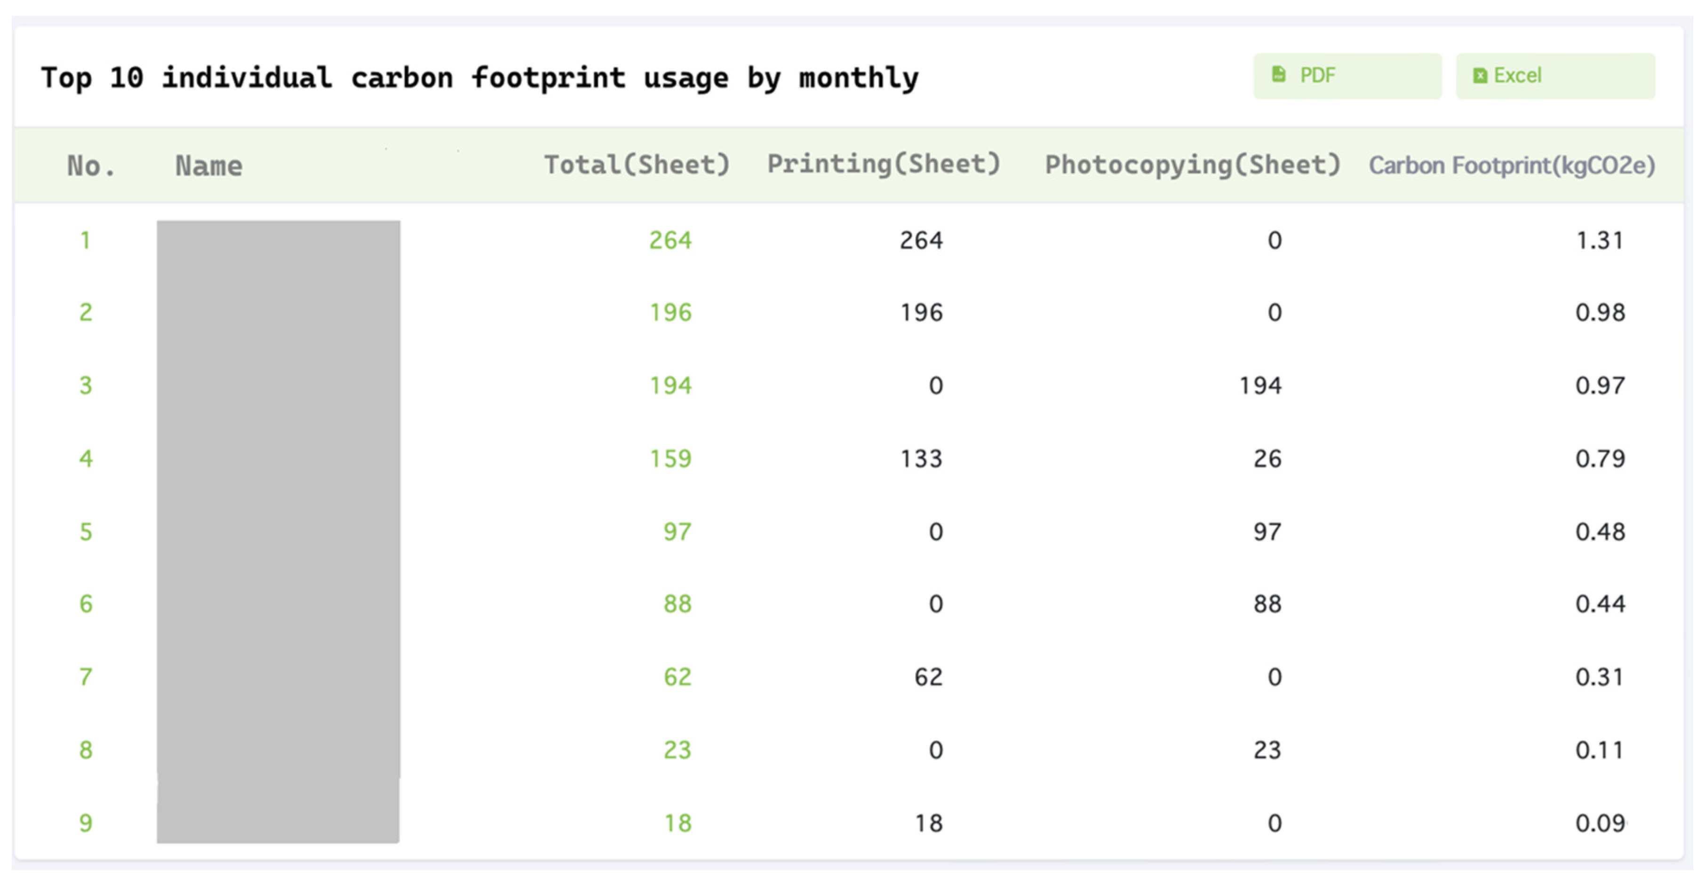The image size is (1706, 886).
Task: Click the No. column header
Action: (x=91, y=166)
